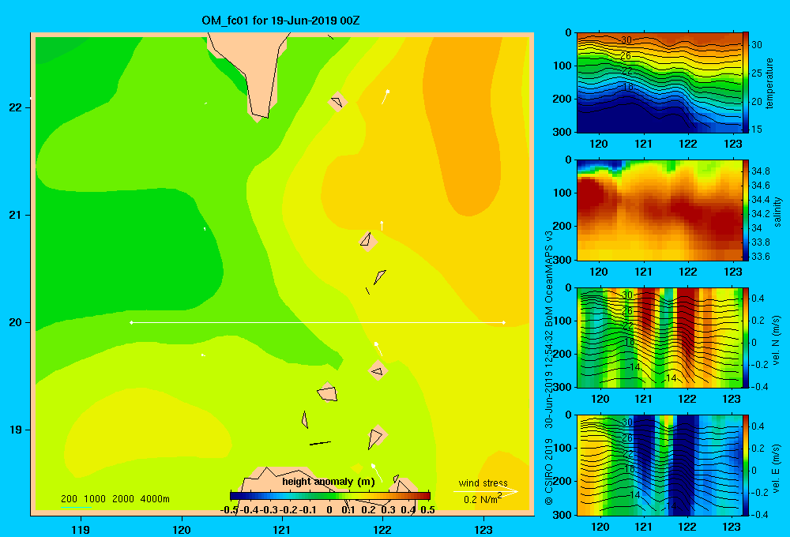Click the plot title OM_fc01 for 19-Jun-2019 00Z
This screenshot has height=537, width=790.
(x=280, y=21)
